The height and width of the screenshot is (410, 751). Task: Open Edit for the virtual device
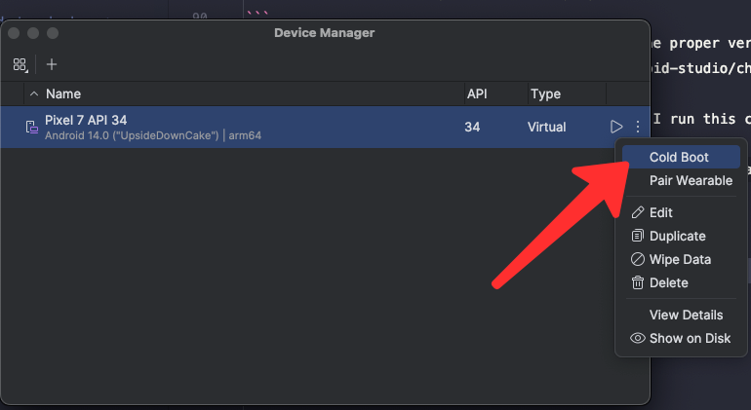[x=681, y=212]
